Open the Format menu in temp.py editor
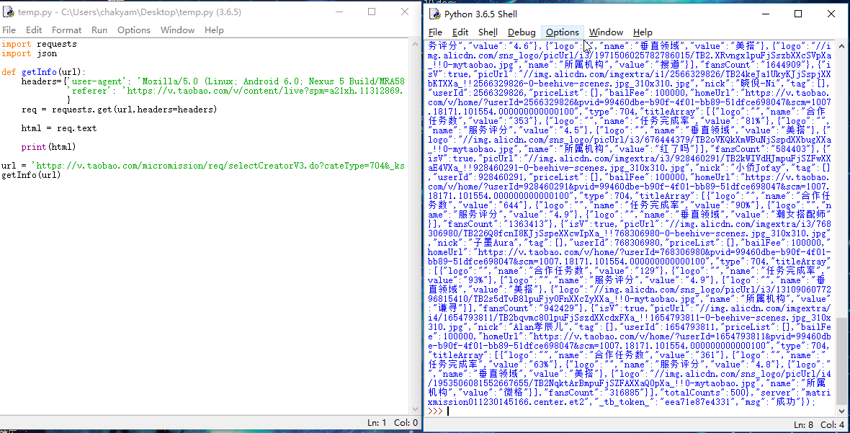This screenshot has height=433, width=850. click(66, 30)
